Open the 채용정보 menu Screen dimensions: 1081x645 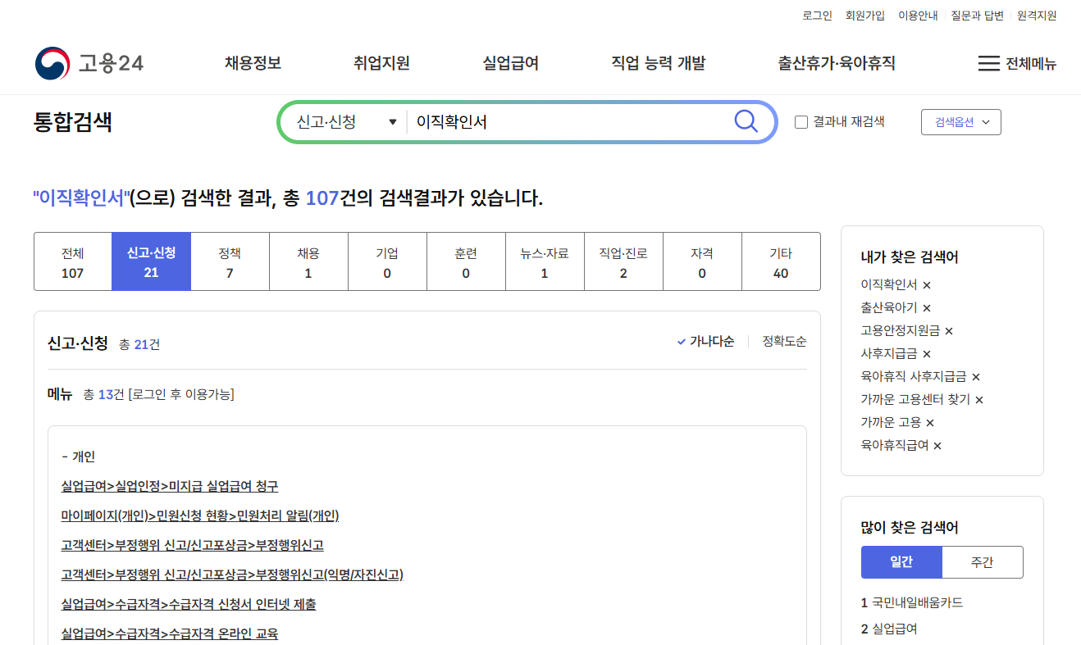253,63
